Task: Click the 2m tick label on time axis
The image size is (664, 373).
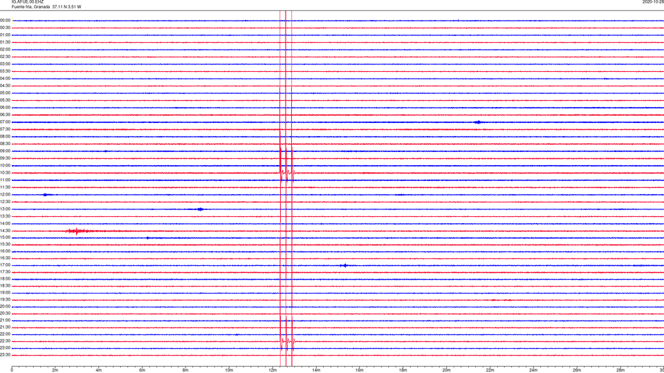Action: (x=55, y=370)
